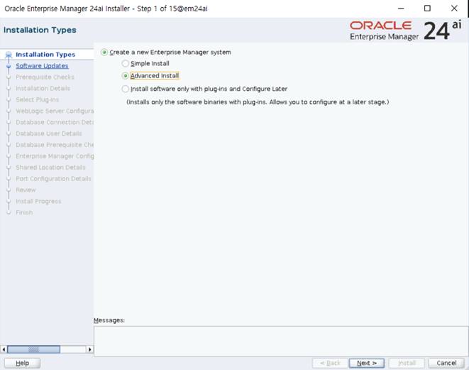Click inside the Messages text area
The width and height of the screenshot is (469, 370).
point(281,342)
